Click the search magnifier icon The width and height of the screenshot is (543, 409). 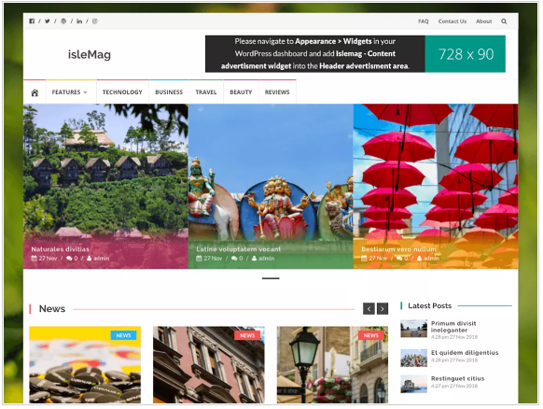504,21
